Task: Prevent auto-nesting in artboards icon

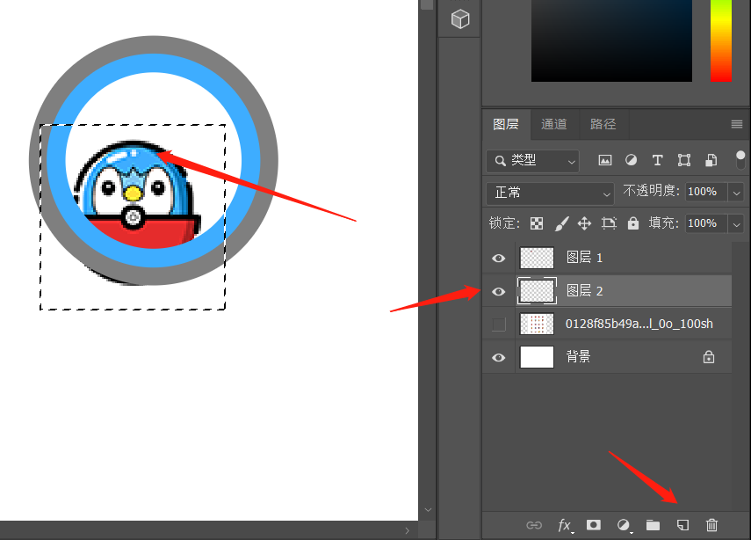Action: 609,223
